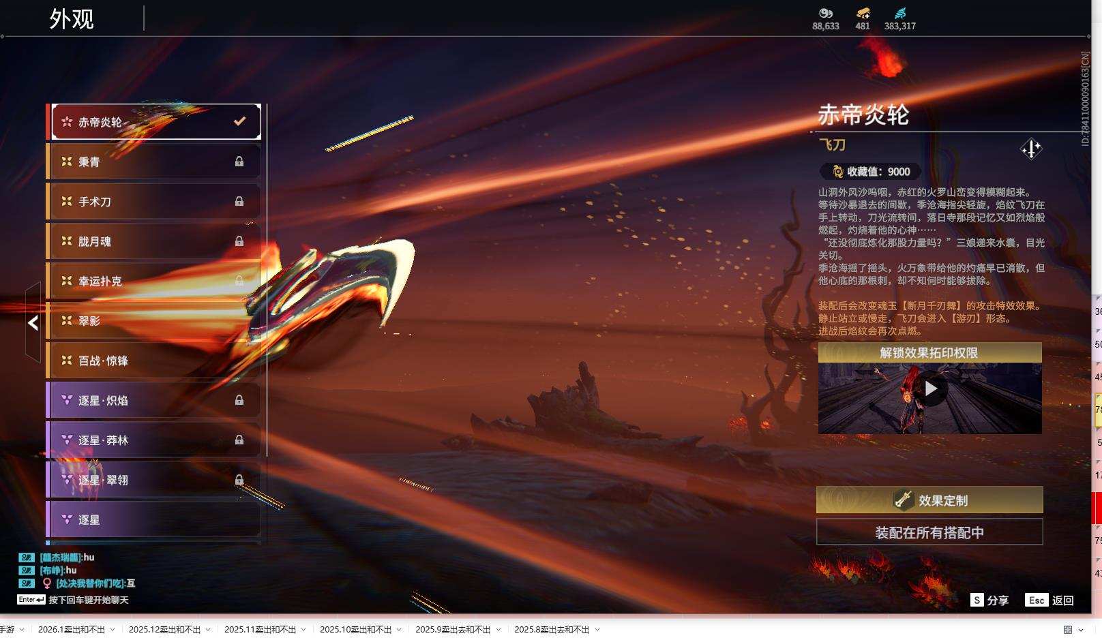Click the 分享 share button
1102x640 pixels.
coord(998,600)
